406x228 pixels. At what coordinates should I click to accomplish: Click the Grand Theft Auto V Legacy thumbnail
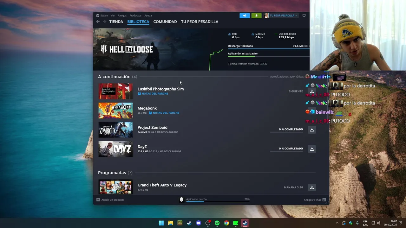coord(115,187)
